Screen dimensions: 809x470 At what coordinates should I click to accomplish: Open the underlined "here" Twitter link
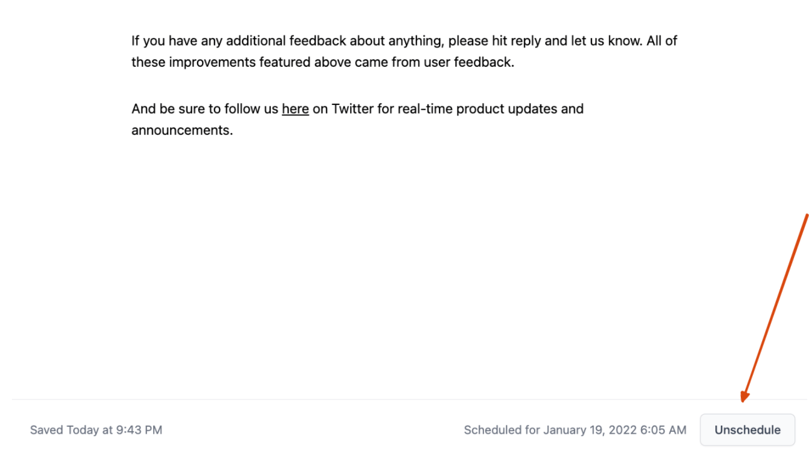tap(295, 109)
